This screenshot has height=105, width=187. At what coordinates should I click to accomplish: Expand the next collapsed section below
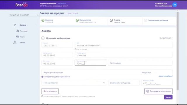pyautogui.click(x=43, y=104)
